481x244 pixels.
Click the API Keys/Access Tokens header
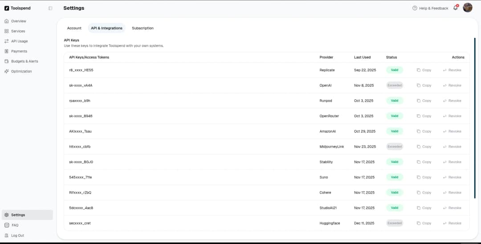89,58
